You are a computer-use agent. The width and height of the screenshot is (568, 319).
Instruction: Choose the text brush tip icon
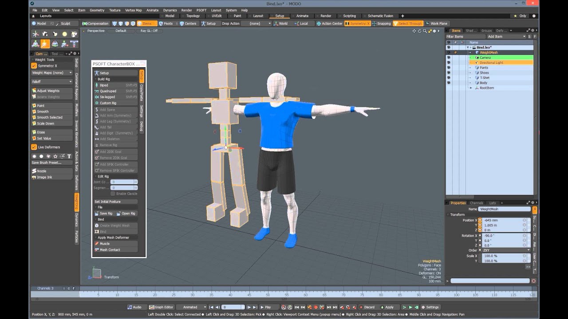(x=69, y=156)
